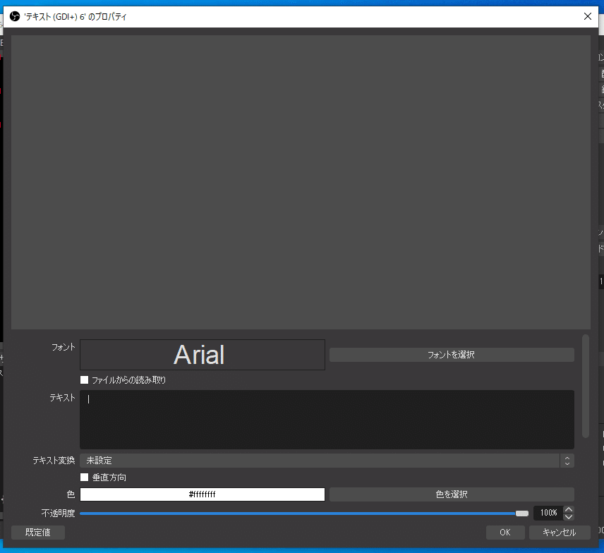The width and height of the screenshot is (604, 553).
Task: Toggle the 垂直方向 checkbox
Action: coord(85,478)
